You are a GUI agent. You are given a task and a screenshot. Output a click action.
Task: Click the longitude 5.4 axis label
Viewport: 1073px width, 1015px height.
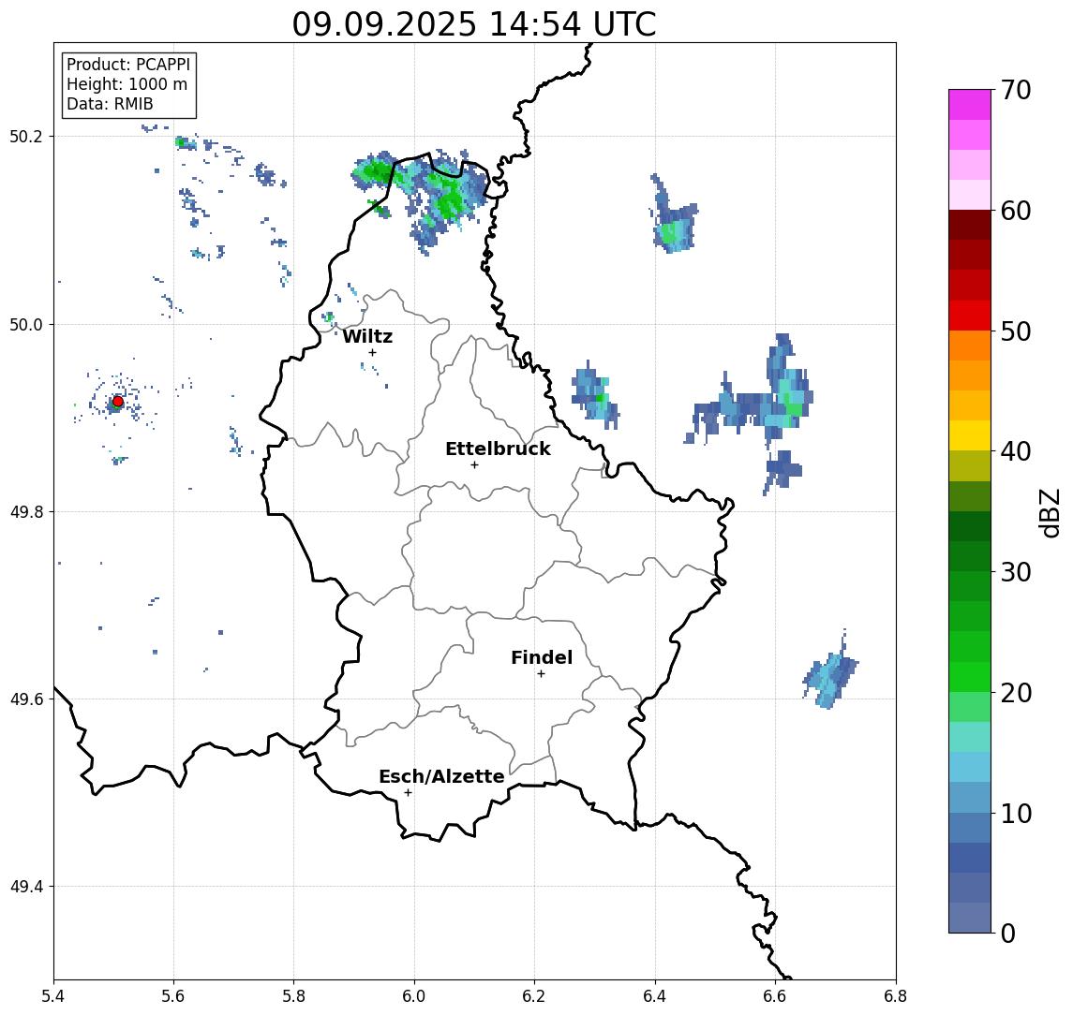point(53,996)
